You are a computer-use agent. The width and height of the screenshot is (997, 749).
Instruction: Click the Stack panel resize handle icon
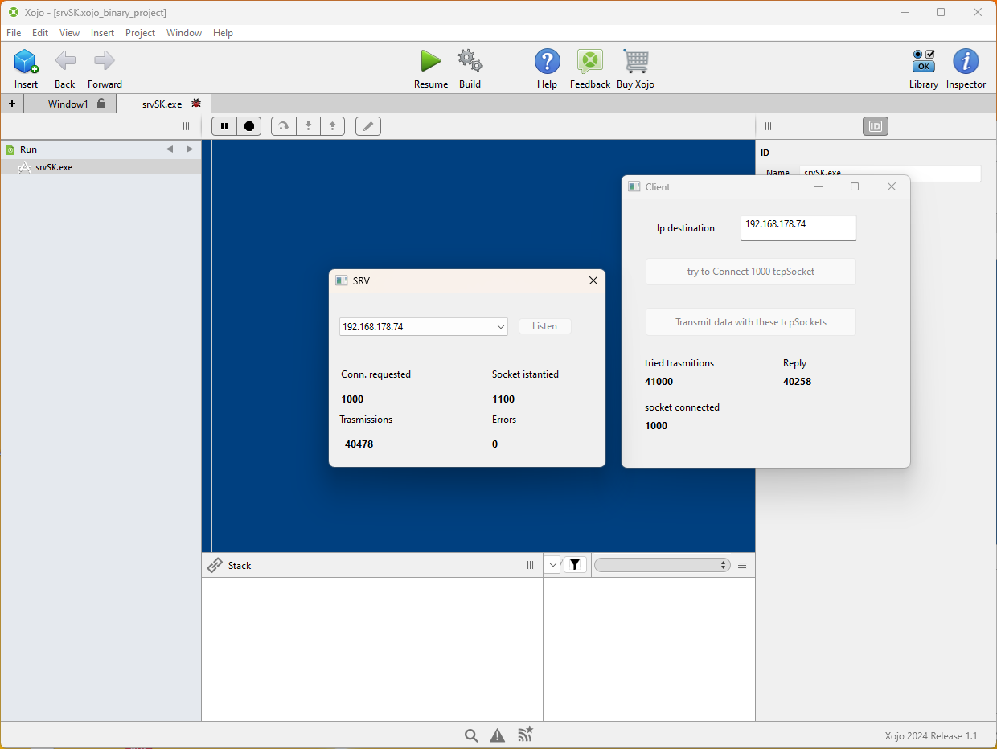click(530, 565)
